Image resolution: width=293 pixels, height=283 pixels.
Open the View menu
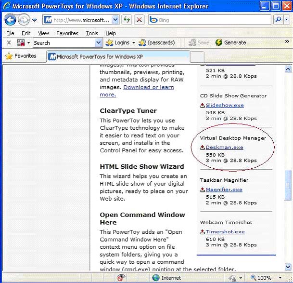click(43, 33)
